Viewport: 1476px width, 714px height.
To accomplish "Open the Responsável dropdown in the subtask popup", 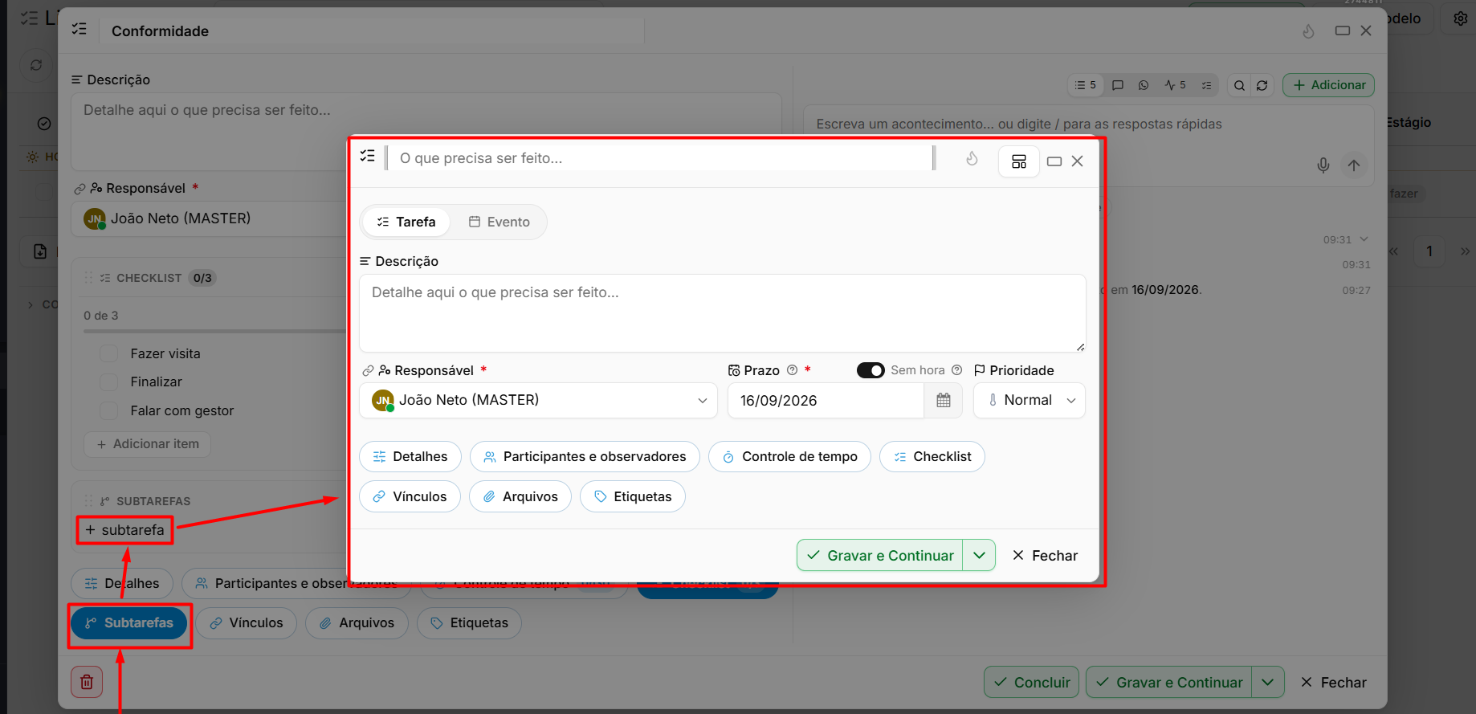I will (538, 400).
